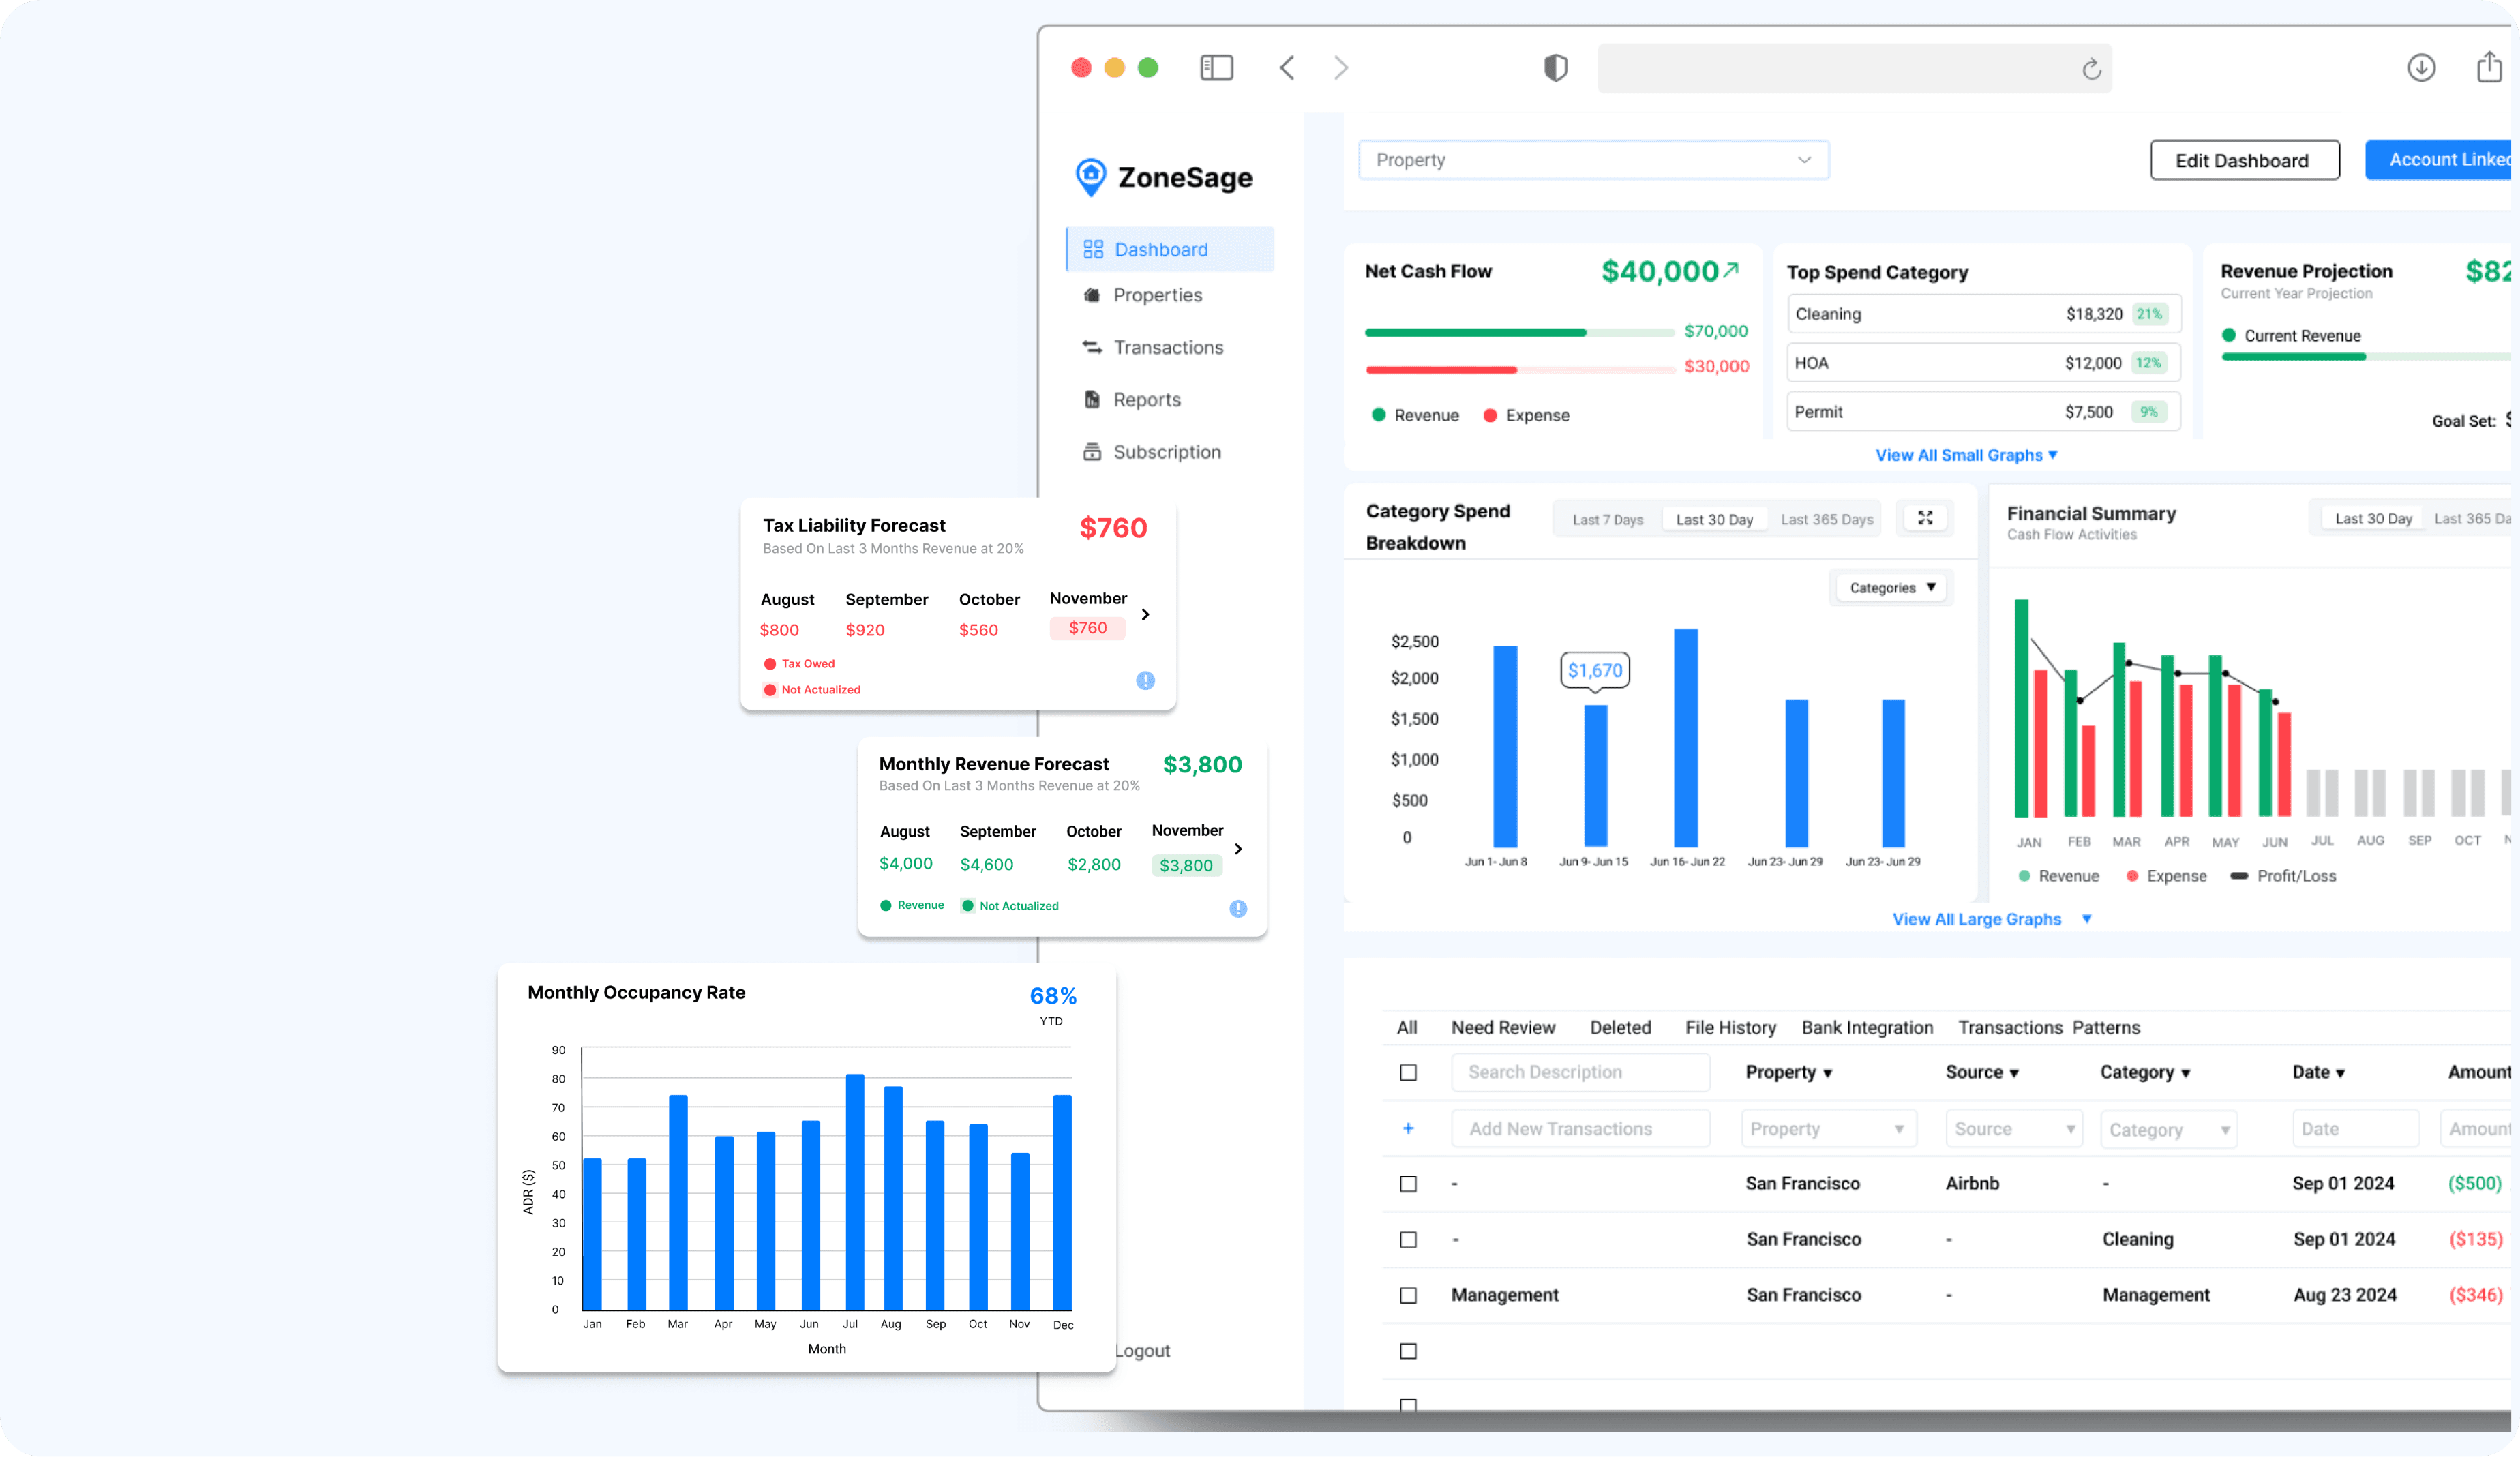Check the Management transaction row checkbox
The image size is (2520, 1457).
(1408, 1295)
